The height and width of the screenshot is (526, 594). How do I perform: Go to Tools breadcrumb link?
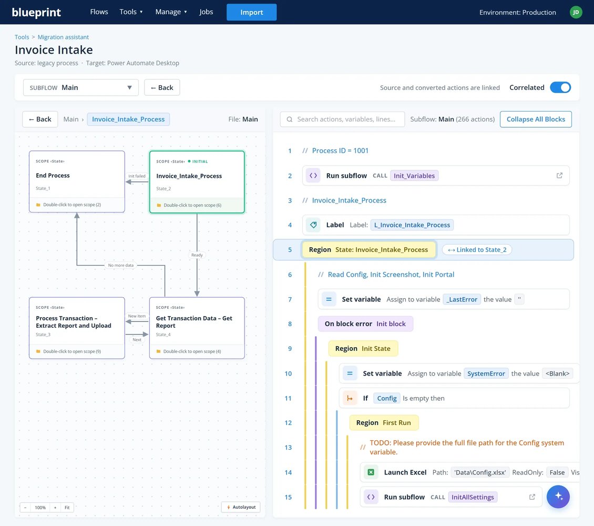click(22, 37)
